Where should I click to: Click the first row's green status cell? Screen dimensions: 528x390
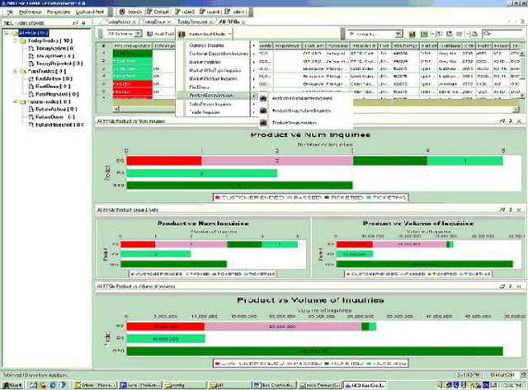click(132, 54)
